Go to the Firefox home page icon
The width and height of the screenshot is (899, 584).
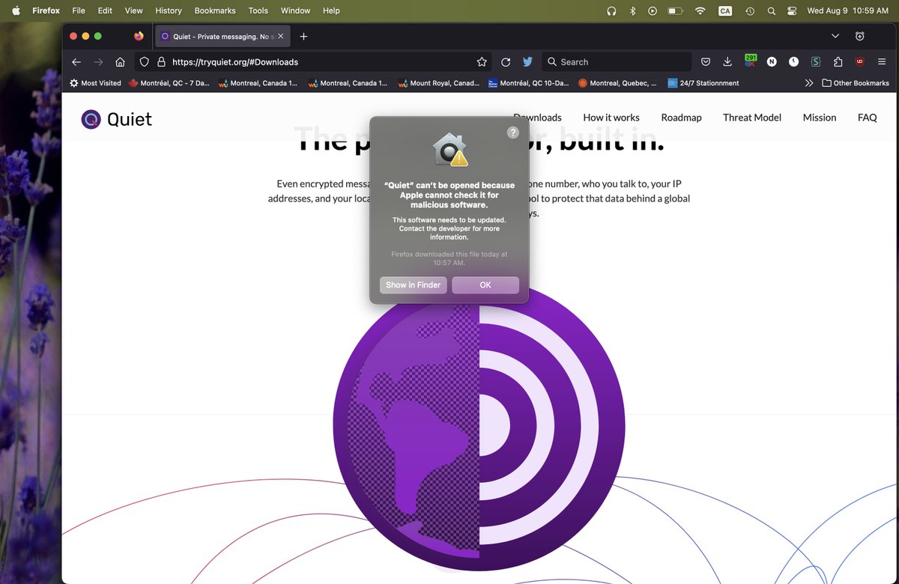point(120,62)
